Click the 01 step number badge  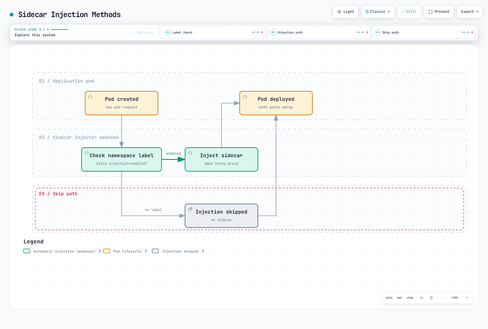(168, 32)
